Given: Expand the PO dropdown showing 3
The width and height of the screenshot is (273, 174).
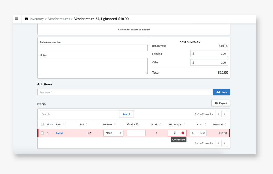Looking at the screenshot, I should (90, 133).
